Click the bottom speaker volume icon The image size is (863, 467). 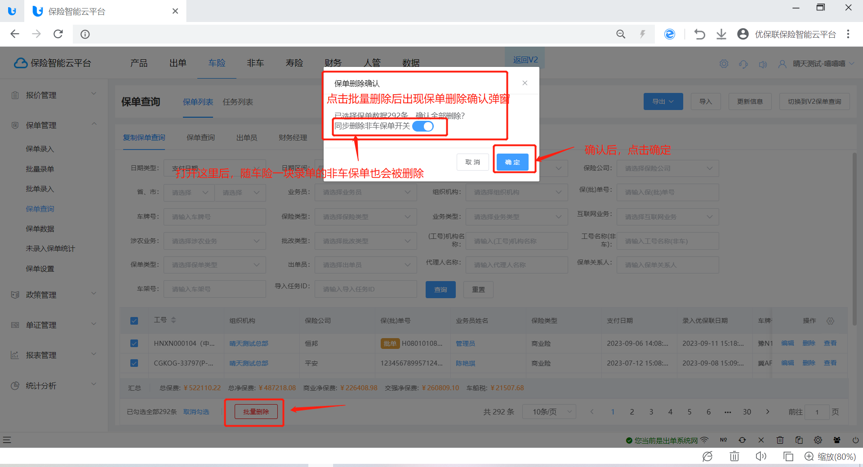761,457
